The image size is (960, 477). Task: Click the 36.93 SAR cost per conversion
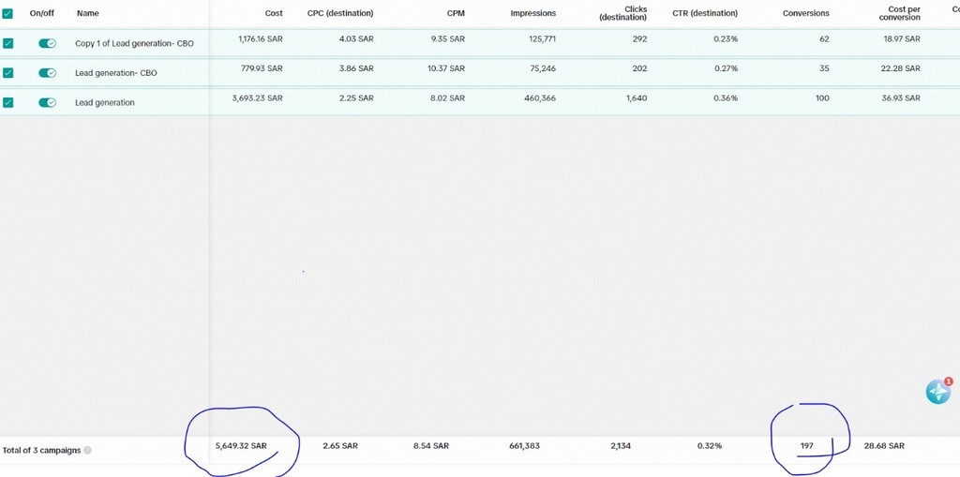click(x=901, y=98)
